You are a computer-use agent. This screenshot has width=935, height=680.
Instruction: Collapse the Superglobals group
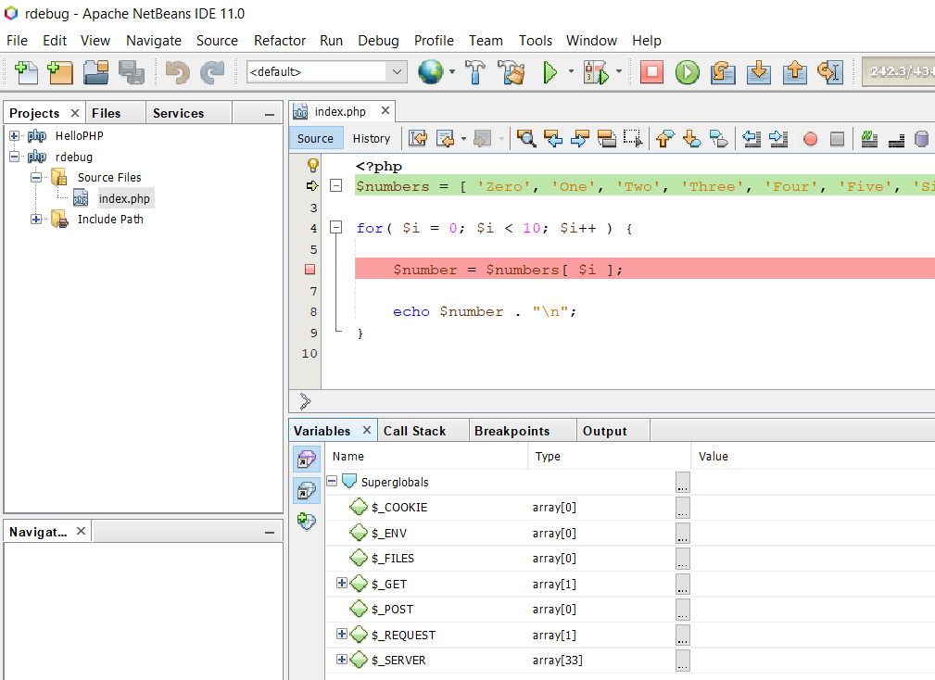click(x=332, y=480)
